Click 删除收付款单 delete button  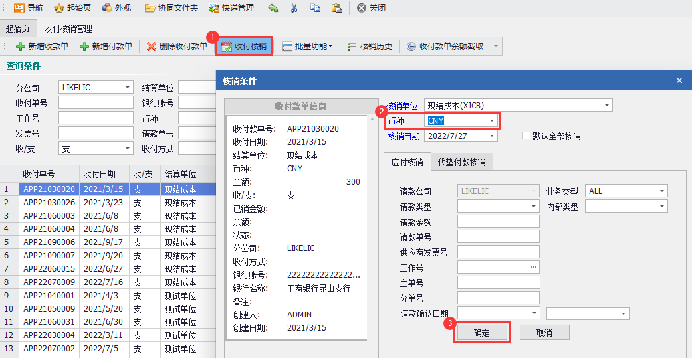[177, 46]
